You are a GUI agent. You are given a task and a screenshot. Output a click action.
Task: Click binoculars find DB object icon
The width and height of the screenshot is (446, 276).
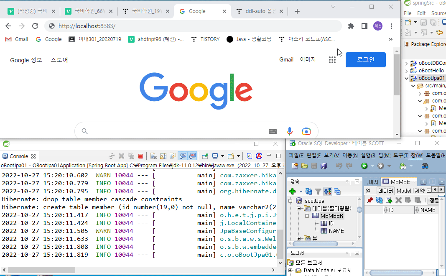(425, 166)
